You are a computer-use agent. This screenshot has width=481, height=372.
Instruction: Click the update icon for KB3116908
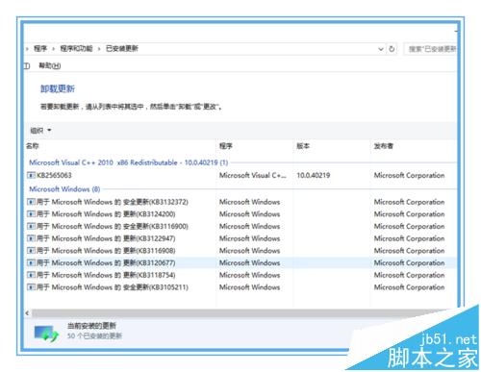point(31,251)
